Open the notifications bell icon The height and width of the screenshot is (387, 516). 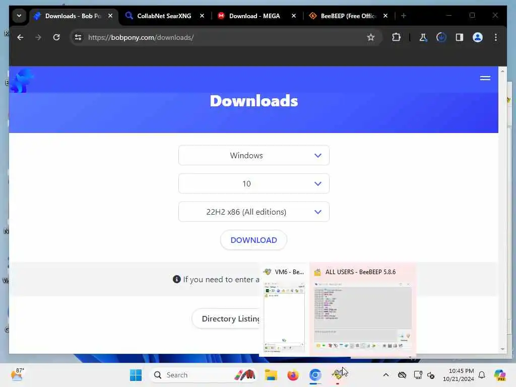point(482,375)
